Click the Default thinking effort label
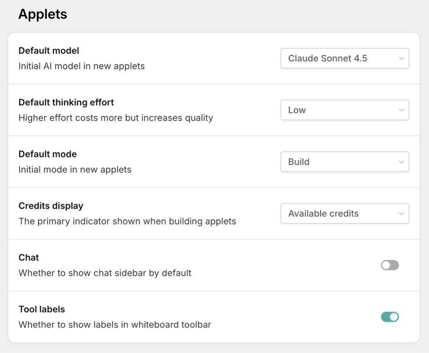The image size is (429, 353). [66, 102]
